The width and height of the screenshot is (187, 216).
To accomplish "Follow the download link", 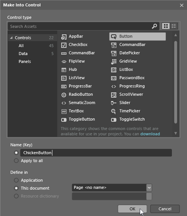I will (150, 134).
